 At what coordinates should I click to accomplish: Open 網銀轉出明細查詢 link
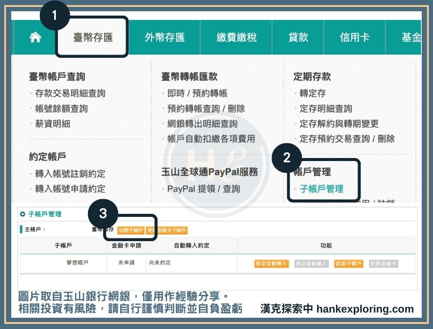(x=202, y=124)
